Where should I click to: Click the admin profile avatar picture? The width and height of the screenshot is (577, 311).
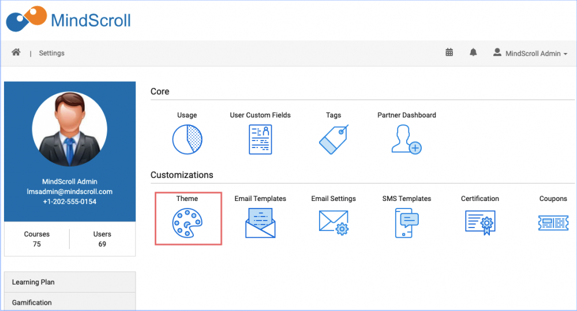pos(70,129)
